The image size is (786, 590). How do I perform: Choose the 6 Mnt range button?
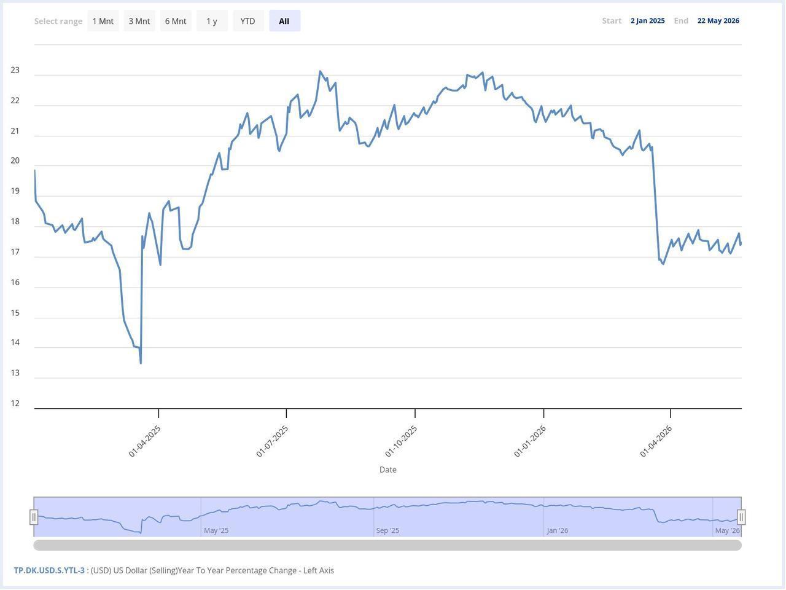[x=176, y=21]
